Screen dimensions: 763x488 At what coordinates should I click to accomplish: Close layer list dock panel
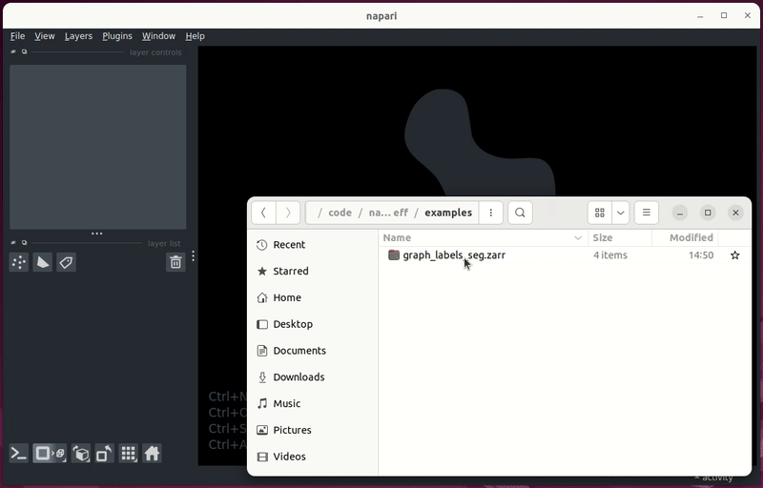point(13,242)
